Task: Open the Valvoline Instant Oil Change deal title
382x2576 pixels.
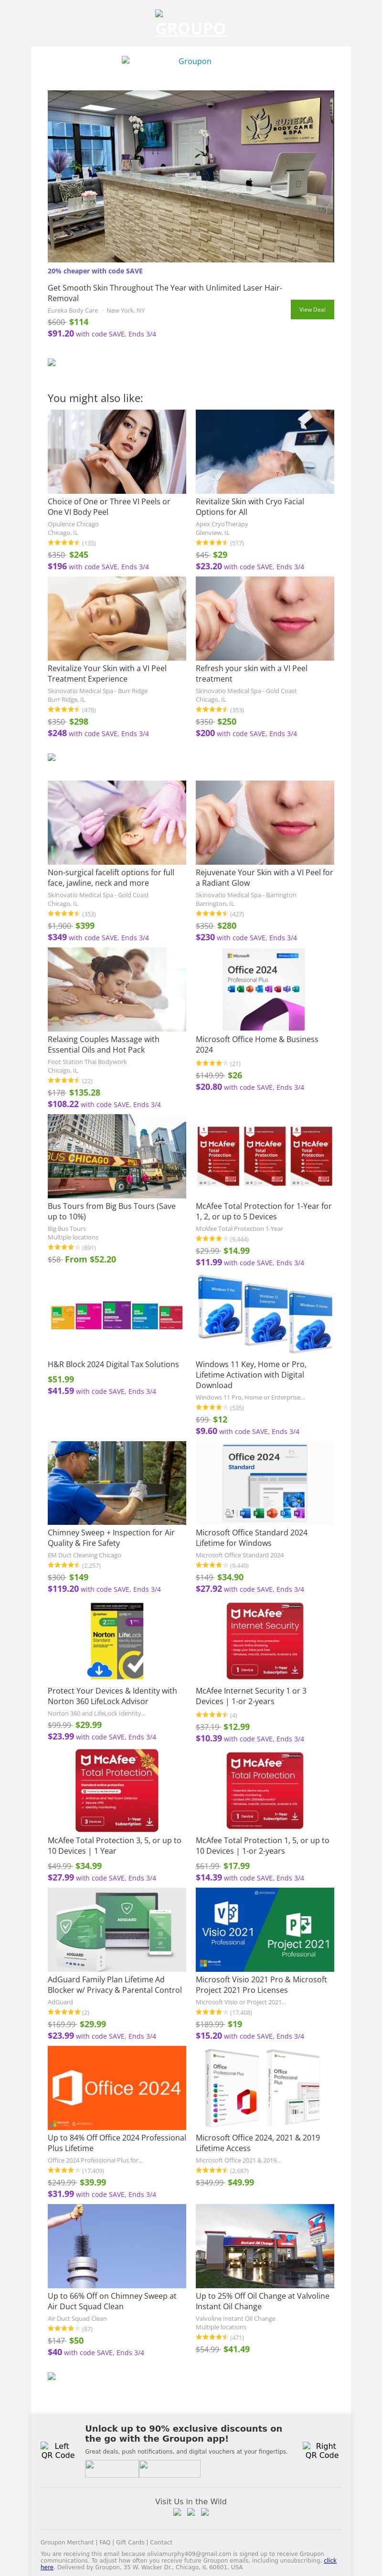Action: click(x=262, y=2301)
